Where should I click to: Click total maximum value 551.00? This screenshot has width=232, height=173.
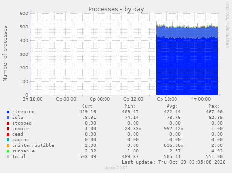pyautogui.click(x=214, y=157)
